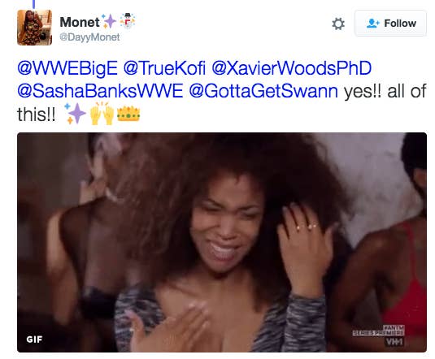
Task: Open the @TrueKofi mention
Action: 164,68
